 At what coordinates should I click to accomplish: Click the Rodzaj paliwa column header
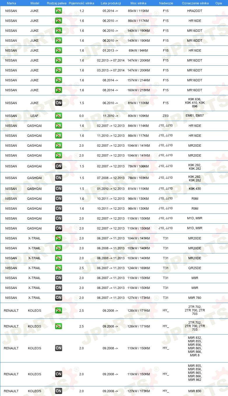point(57,3)
